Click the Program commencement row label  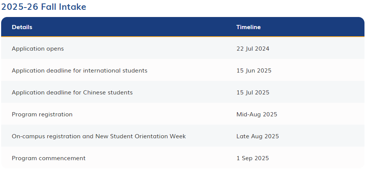49,158
